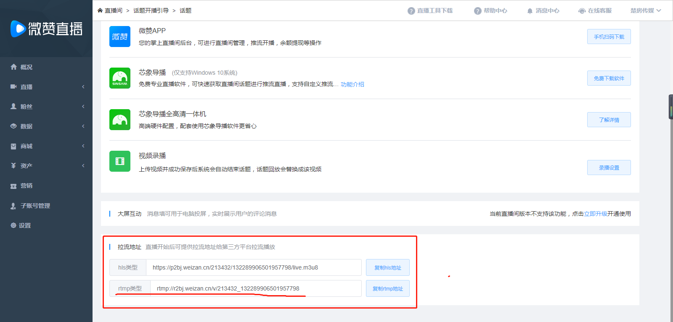This screenshot has height=322, width=673.
Task: Click the home icon in breadcrumb
Action: (100, 10)
